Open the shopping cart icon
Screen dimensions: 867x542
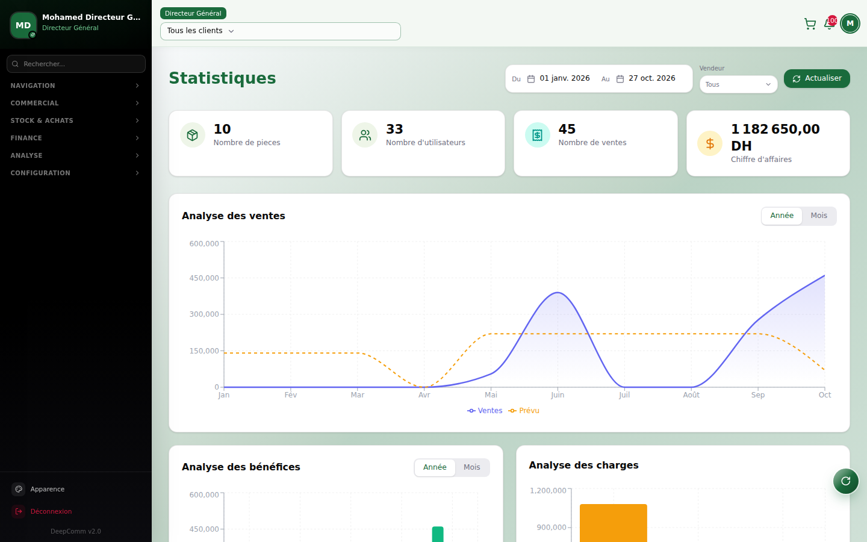[x=810, y=24]
